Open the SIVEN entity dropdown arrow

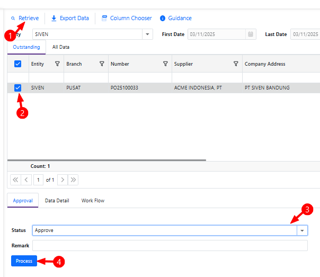[147, 34]
